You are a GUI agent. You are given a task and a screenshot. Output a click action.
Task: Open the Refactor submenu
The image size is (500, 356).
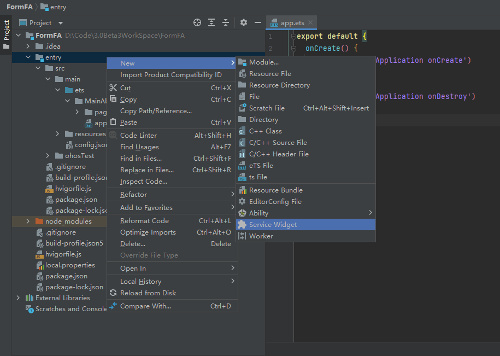(x=172, y=194)
